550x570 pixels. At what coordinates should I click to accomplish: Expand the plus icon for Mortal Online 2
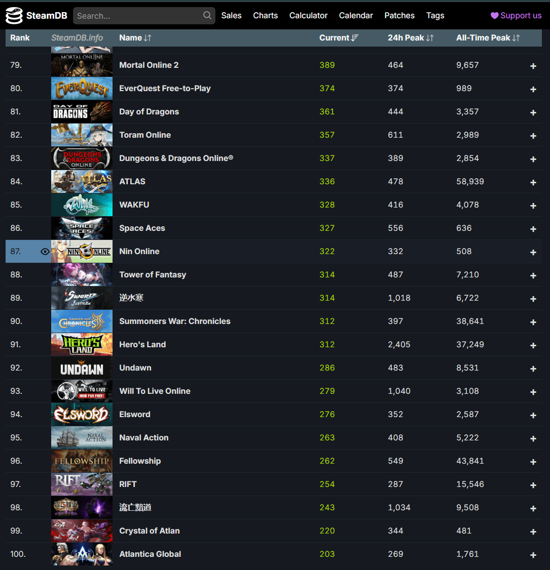pos(533,66)
